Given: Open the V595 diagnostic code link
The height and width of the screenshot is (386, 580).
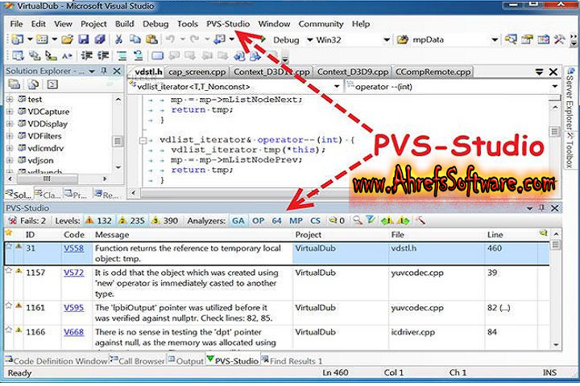Looking at the screenshot, I should coord(73,307).
